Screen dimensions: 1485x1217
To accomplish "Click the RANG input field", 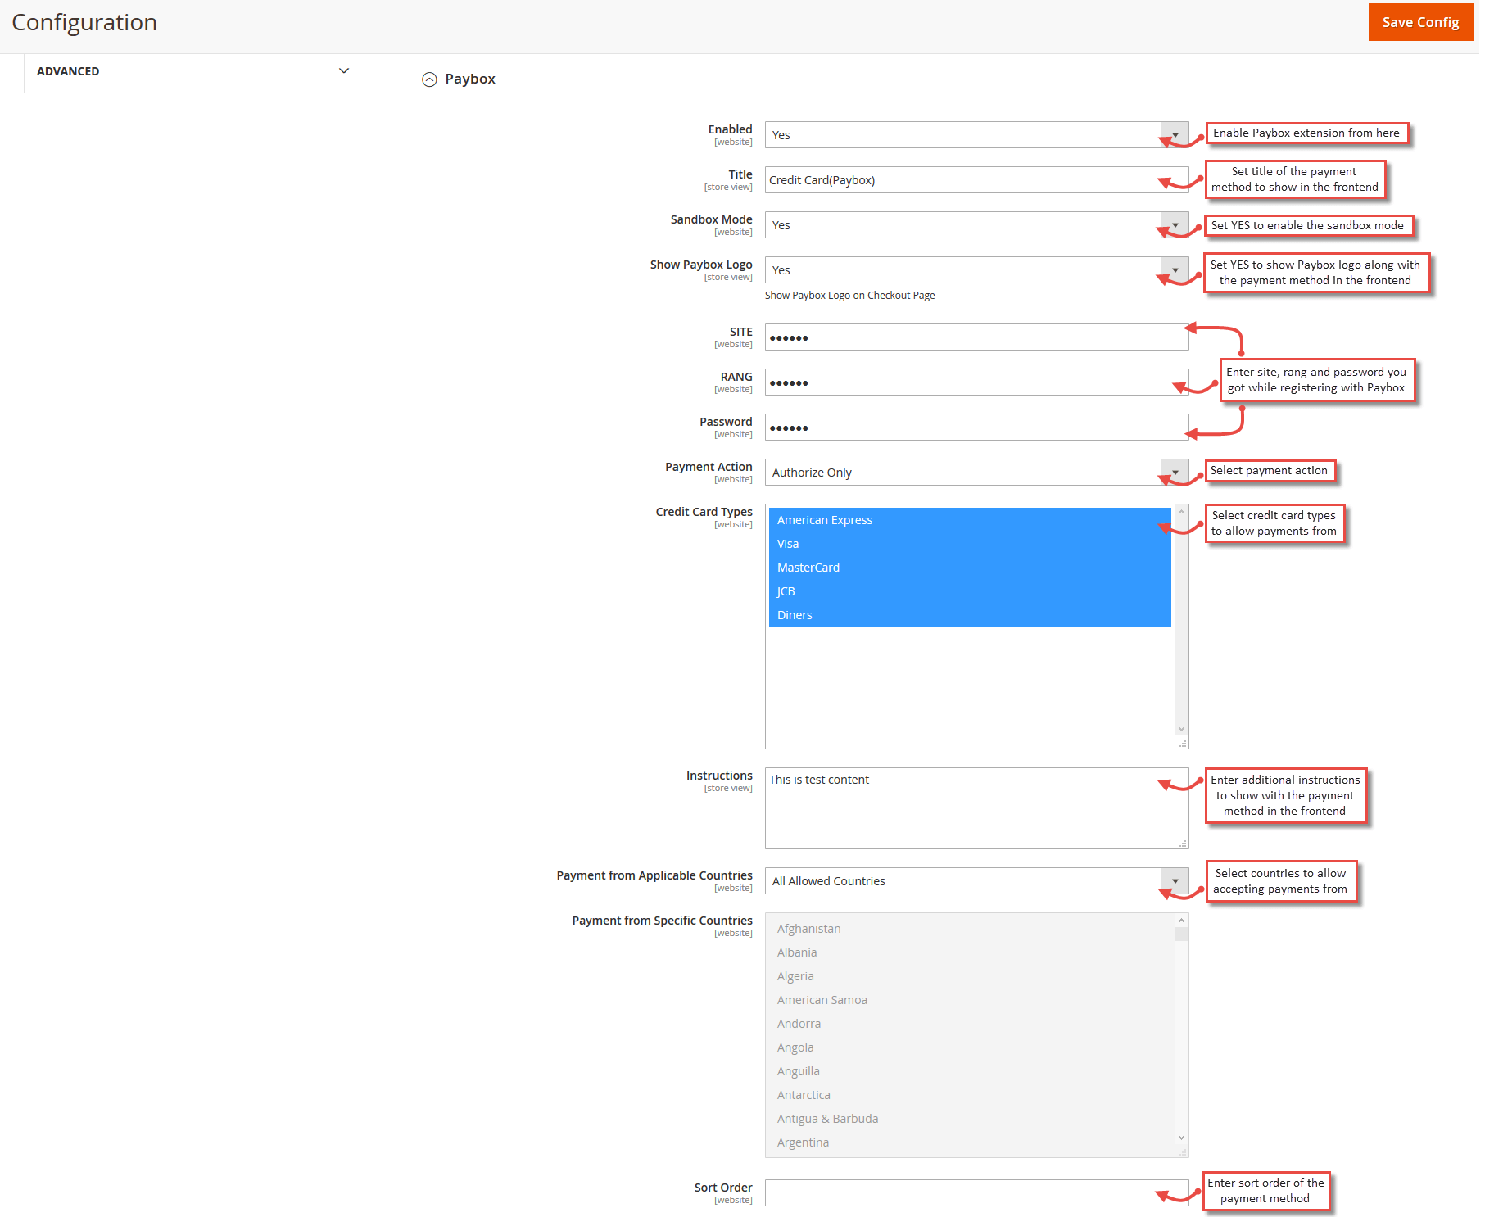I will tap(976, 382).
